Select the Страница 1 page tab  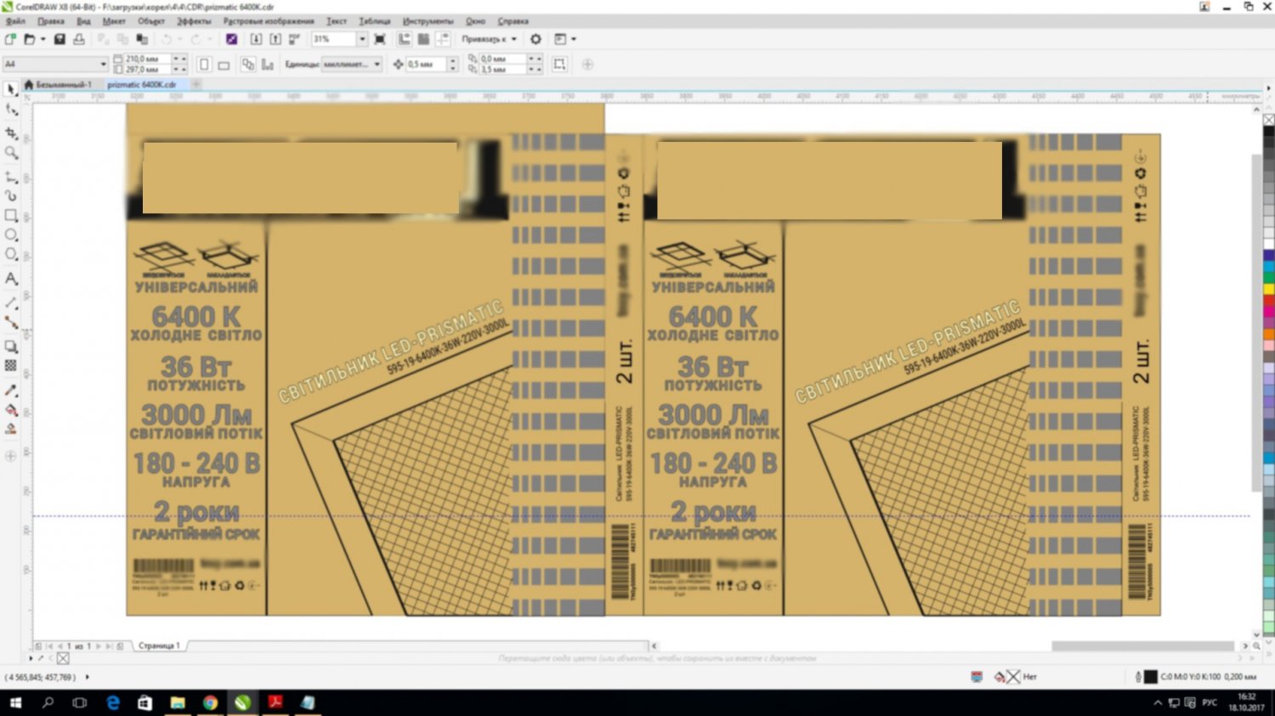pyautogui.click(x=159, y=646)
